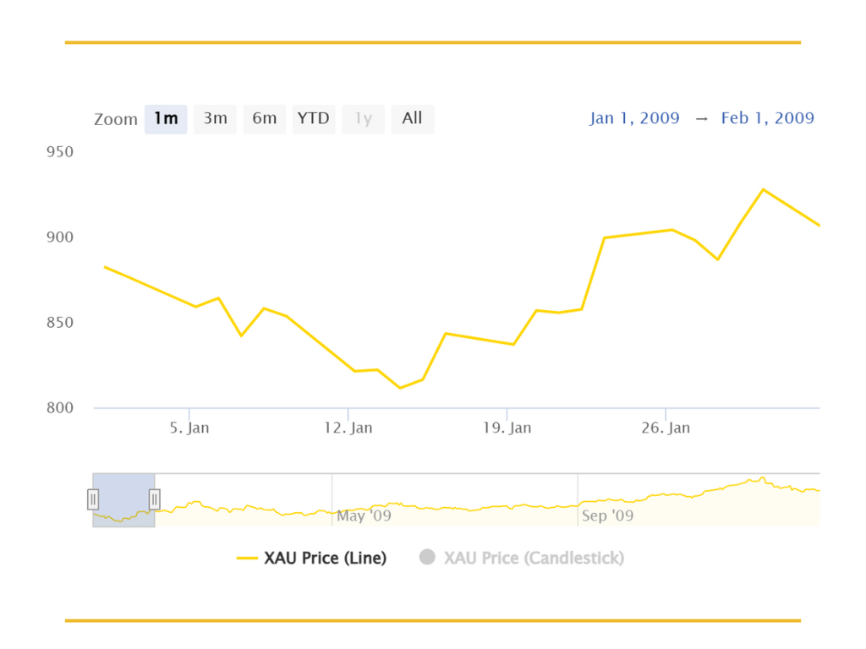This screenshot has height=649, width=866.
Task: Set chart zoom to 6m
Action: pos(265,119)
